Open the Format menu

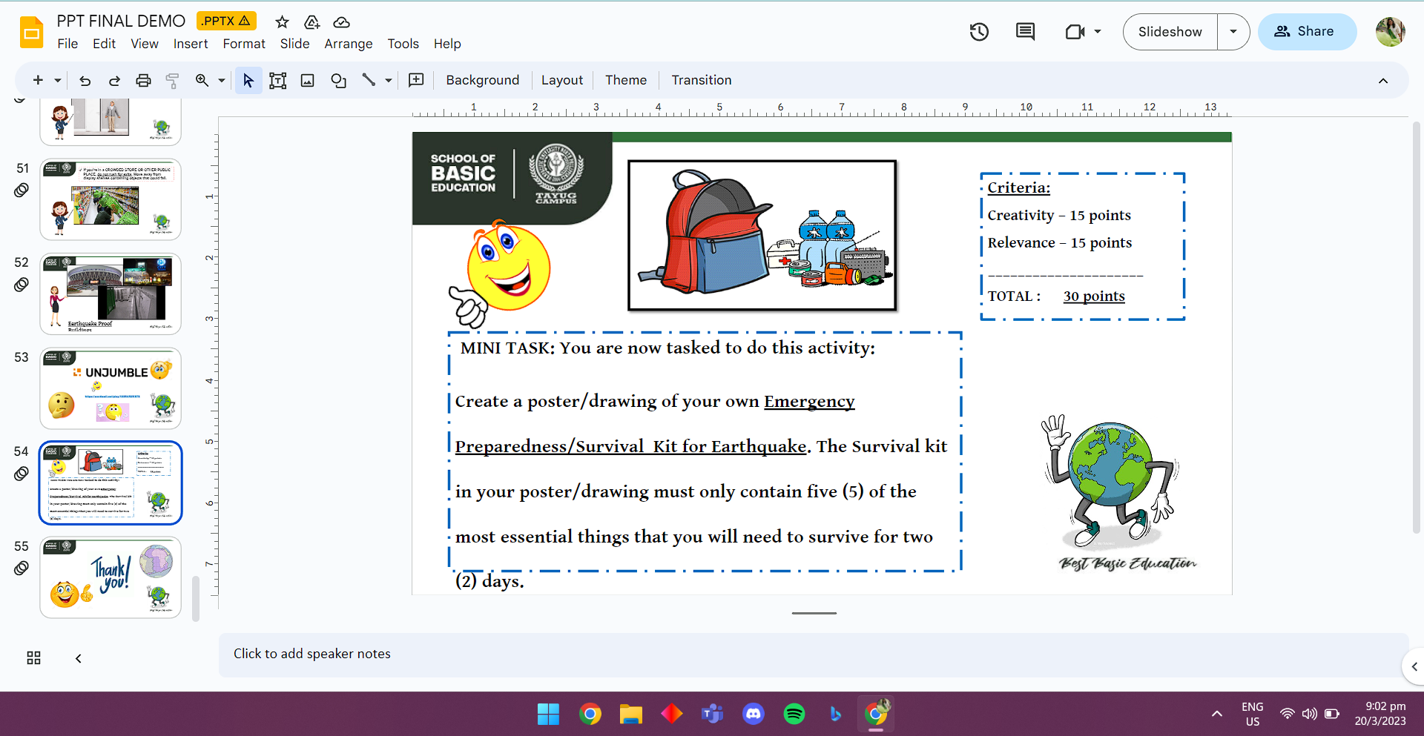pyautogui.click(x=244, y=44)
